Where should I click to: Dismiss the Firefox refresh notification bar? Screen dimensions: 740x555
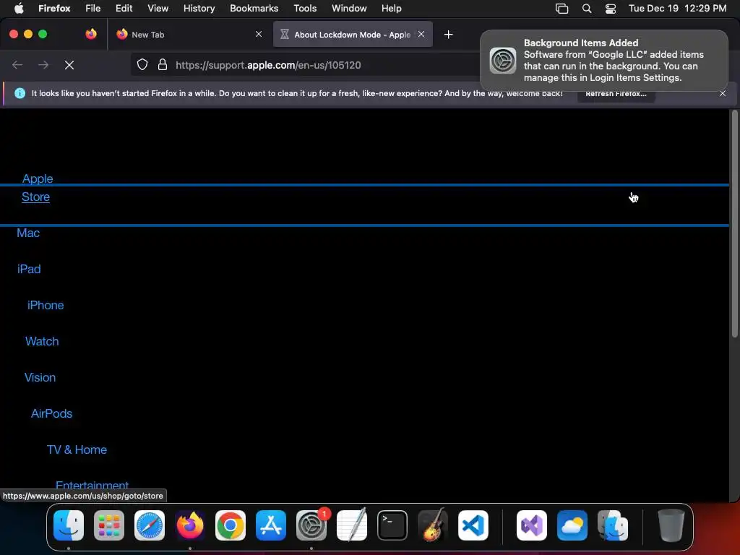point(723,93)
